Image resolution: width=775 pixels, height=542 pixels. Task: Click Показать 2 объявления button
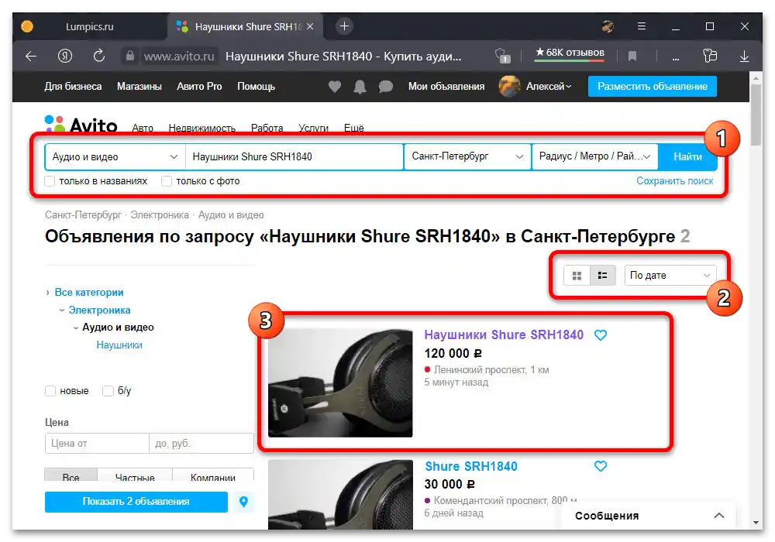[136, 502]
